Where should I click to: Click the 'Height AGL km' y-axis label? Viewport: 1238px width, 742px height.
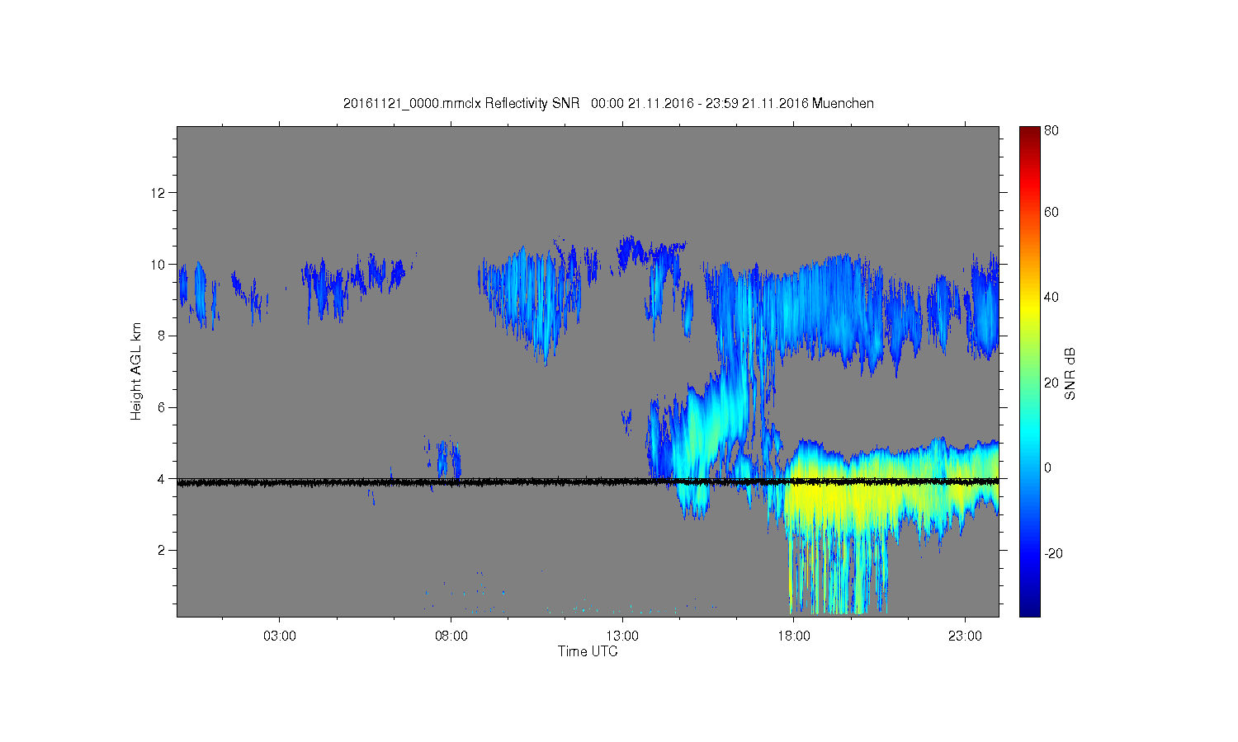pyautogui.click(x=135, y=371)
